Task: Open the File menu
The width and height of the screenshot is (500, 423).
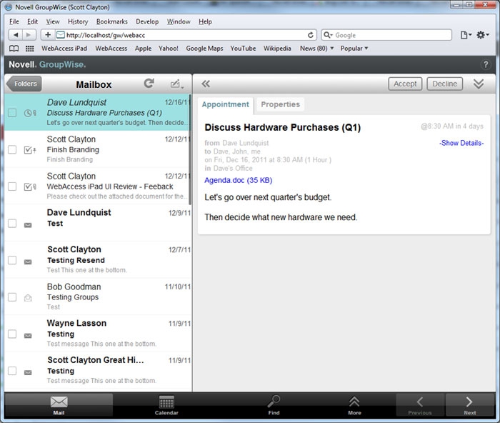Action: [x=14, y=21]
